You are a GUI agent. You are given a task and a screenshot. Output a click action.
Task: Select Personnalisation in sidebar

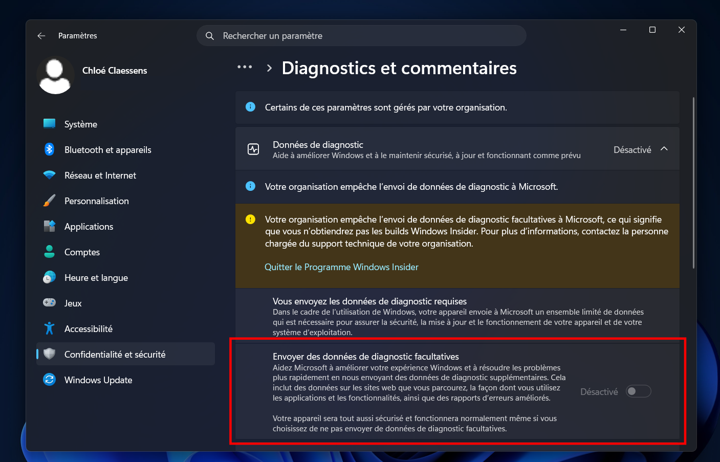click(x=125, y=201)
